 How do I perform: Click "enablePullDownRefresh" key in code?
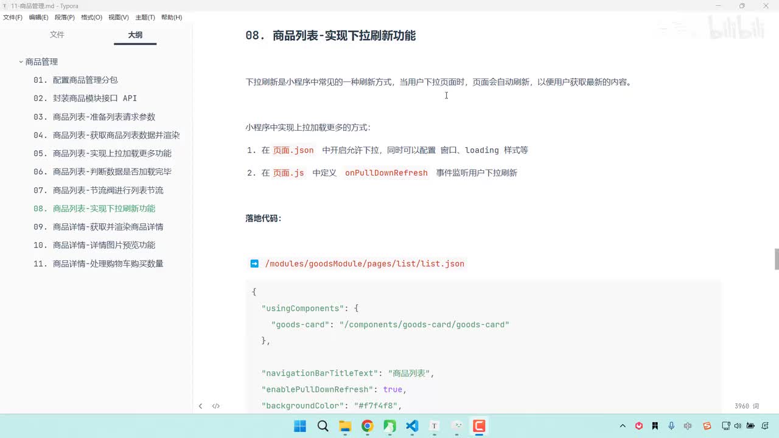(x=317, y=389)
